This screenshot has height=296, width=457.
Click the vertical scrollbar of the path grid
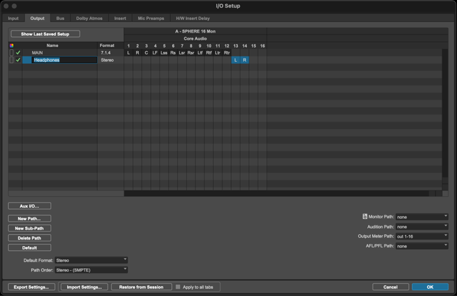[x=446, y=106]
